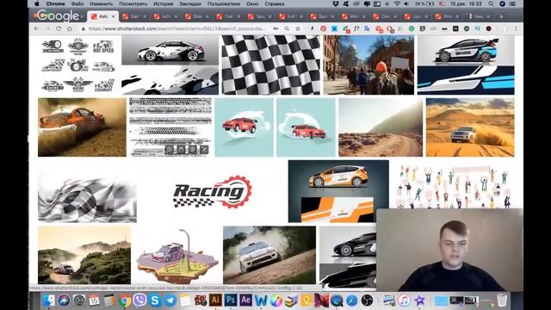This screenshot has width=551, height=310.
Task: Open the racing badges emblem set image
Action: click(78, 65)
